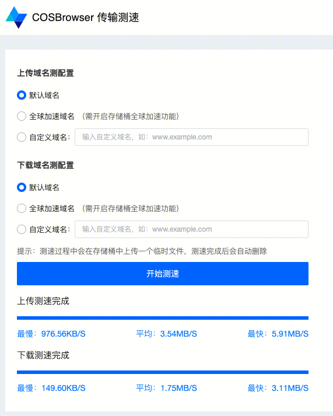The width and height of the screenshot is (333, 416).
Task: Select download 全球加速域名 radio option
Action: coord(22,208)
